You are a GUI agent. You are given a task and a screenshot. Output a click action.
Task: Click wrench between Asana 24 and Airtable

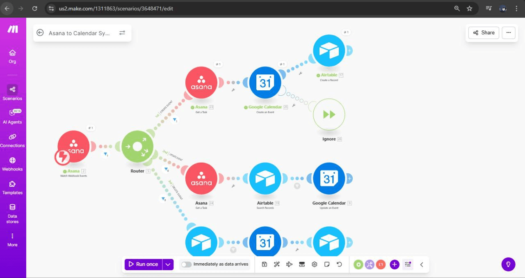pyautogui.click(x=233, y=186)
